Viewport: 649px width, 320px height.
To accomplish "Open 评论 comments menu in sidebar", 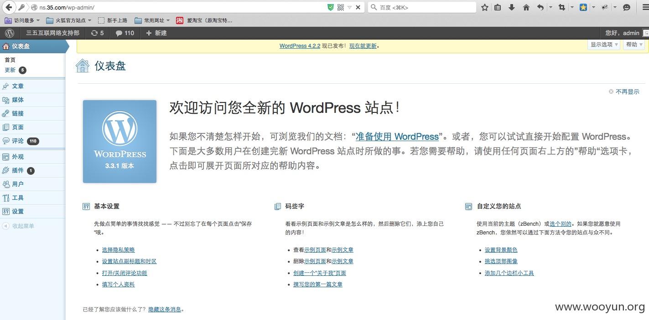I will pyautogui.click(x=18, y=141).
